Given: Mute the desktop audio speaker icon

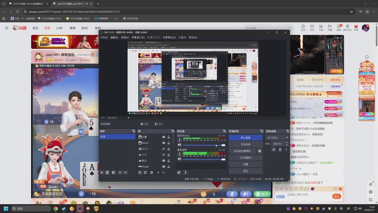Looking at the screenshot, I should tap(179, 159).
